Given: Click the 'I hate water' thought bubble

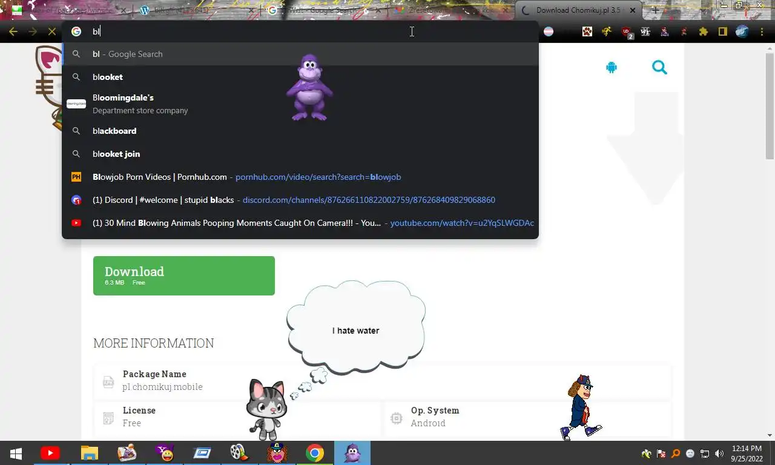Looking at the screenshot, I should point(356,327).
